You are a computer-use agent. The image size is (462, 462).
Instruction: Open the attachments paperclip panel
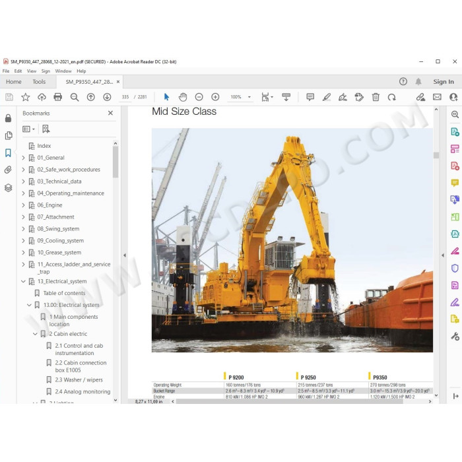tap(8, 170)
